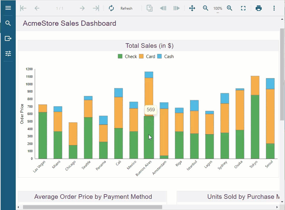Click the Amsterdam orange Card bar
The width and height of the screenshot is (285, 210).
coord(164,132)
